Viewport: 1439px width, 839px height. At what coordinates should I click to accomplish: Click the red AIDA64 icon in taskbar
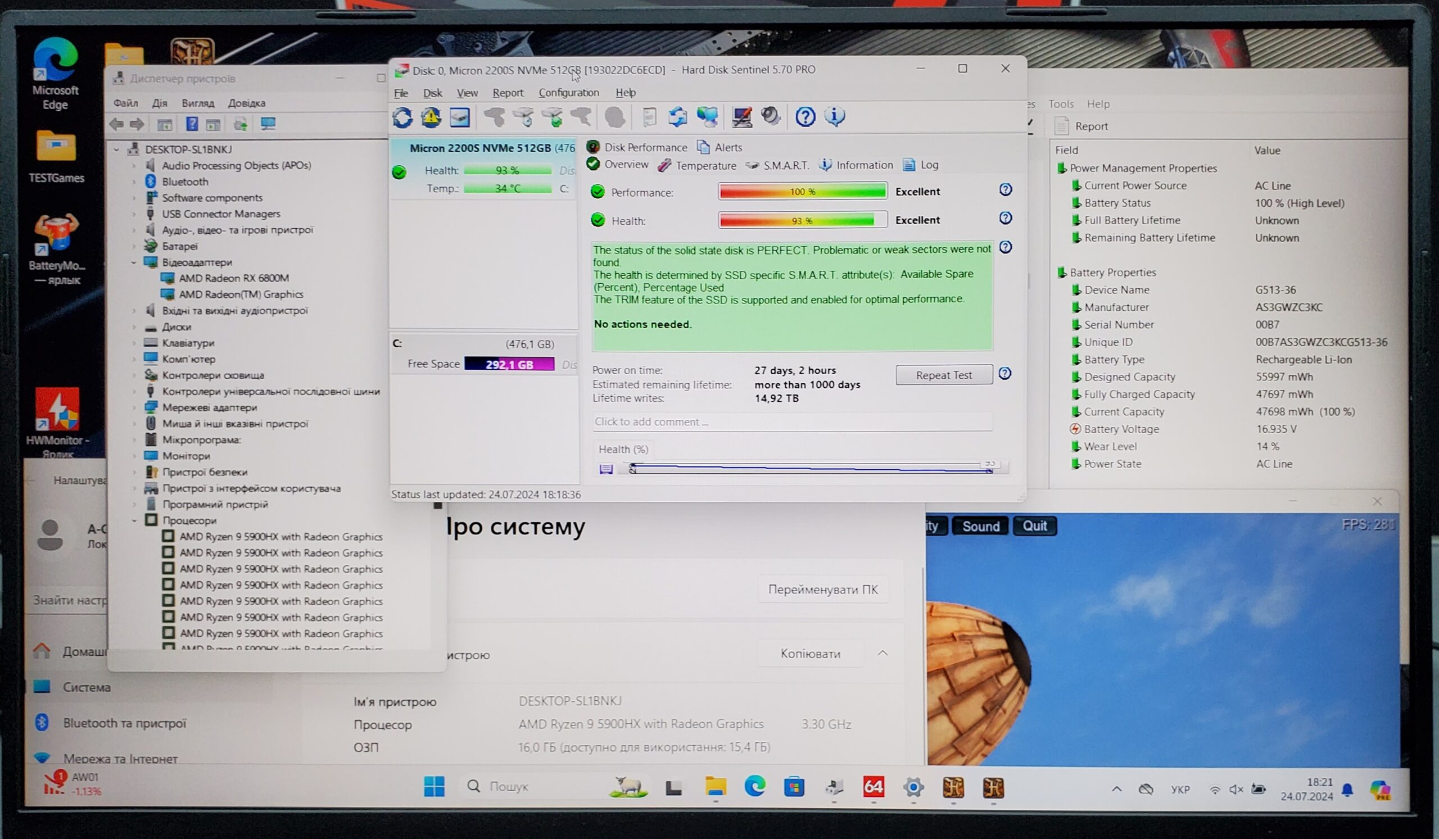(873, 787)
